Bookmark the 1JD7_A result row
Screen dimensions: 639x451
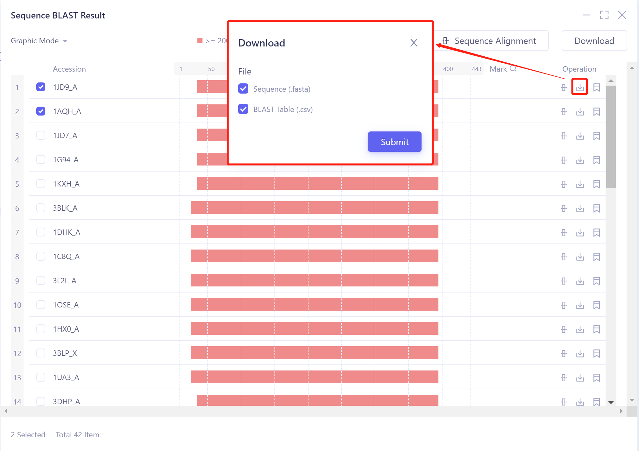(596, 136)
